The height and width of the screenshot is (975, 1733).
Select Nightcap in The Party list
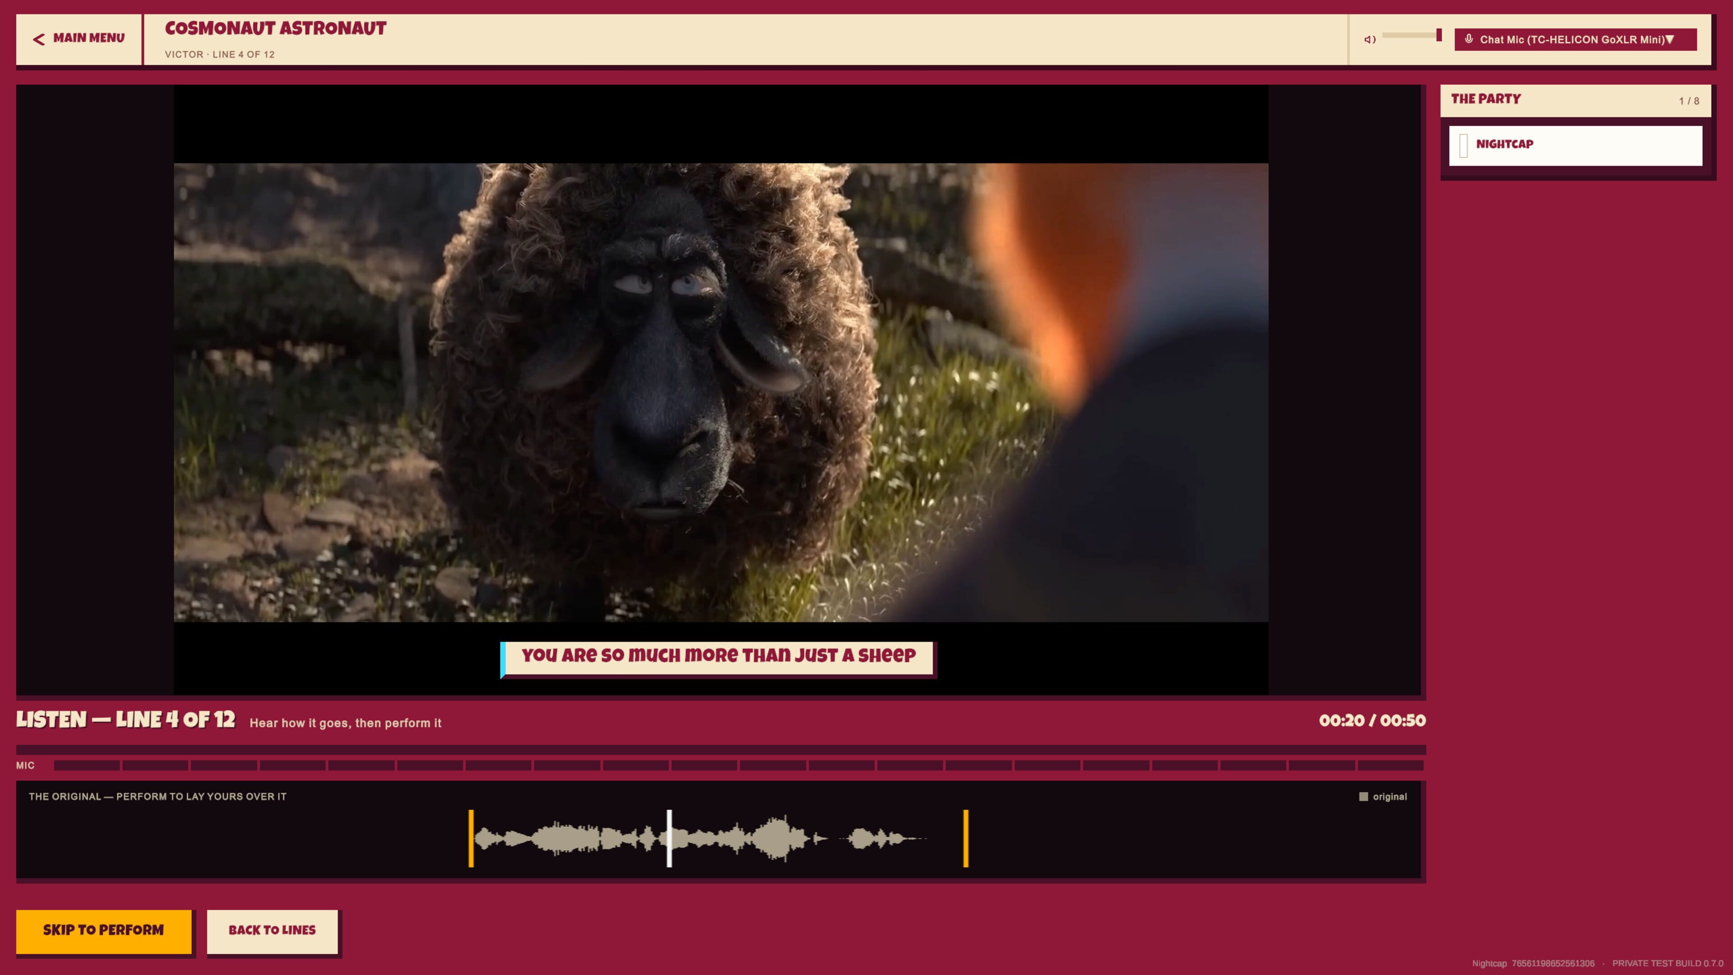[1575, 145]
